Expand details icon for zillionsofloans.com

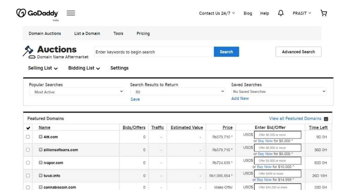pyautogui.click(x=41, y=149)
